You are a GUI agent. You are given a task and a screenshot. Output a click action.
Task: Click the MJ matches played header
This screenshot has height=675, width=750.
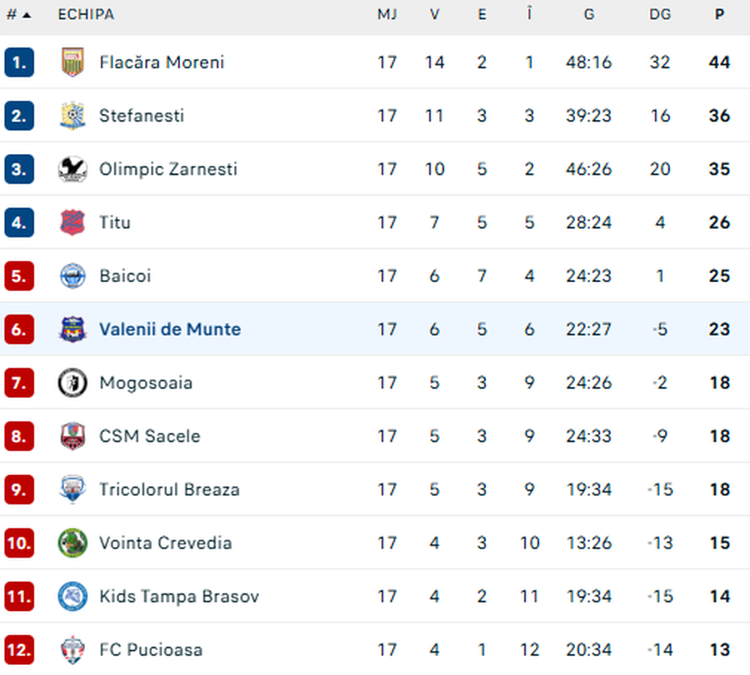[x=387, y=15]
